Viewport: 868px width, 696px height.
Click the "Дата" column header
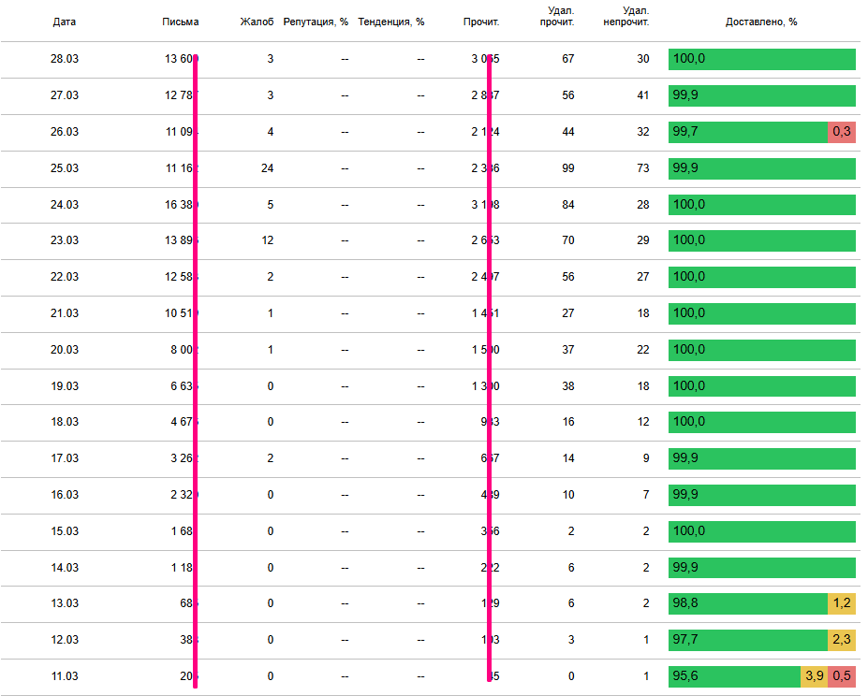point(65,22)
